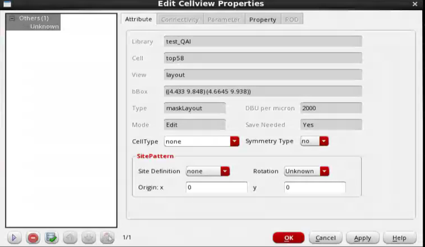Click the Origin x input field
Screen dimensions: 425x247
coord(217,187)
